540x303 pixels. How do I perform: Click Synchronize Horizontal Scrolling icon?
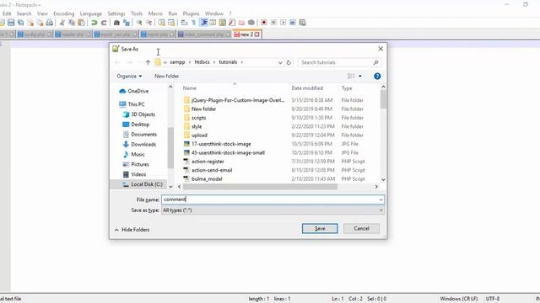click(x=171, y=23)
